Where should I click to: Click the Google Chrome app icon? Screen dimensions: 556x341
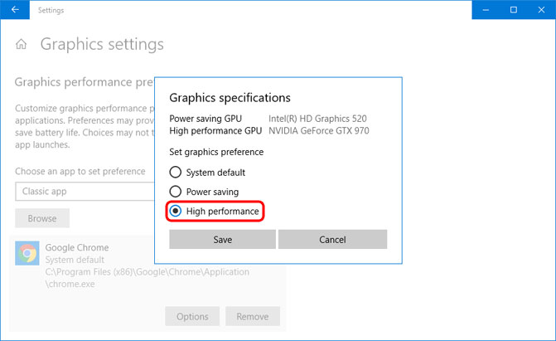(x=28, y=254)
